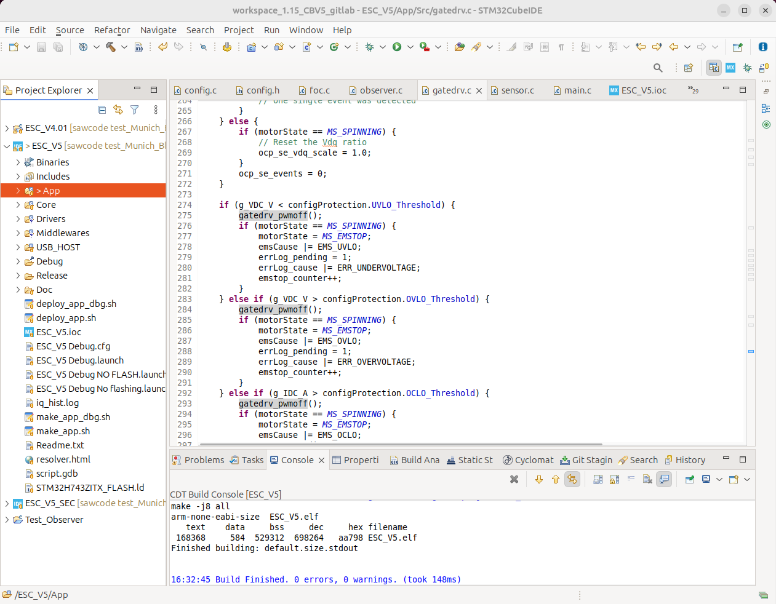Expand the Drivers folder
This screenshot has width=776, height=604.
coord(18,219)
